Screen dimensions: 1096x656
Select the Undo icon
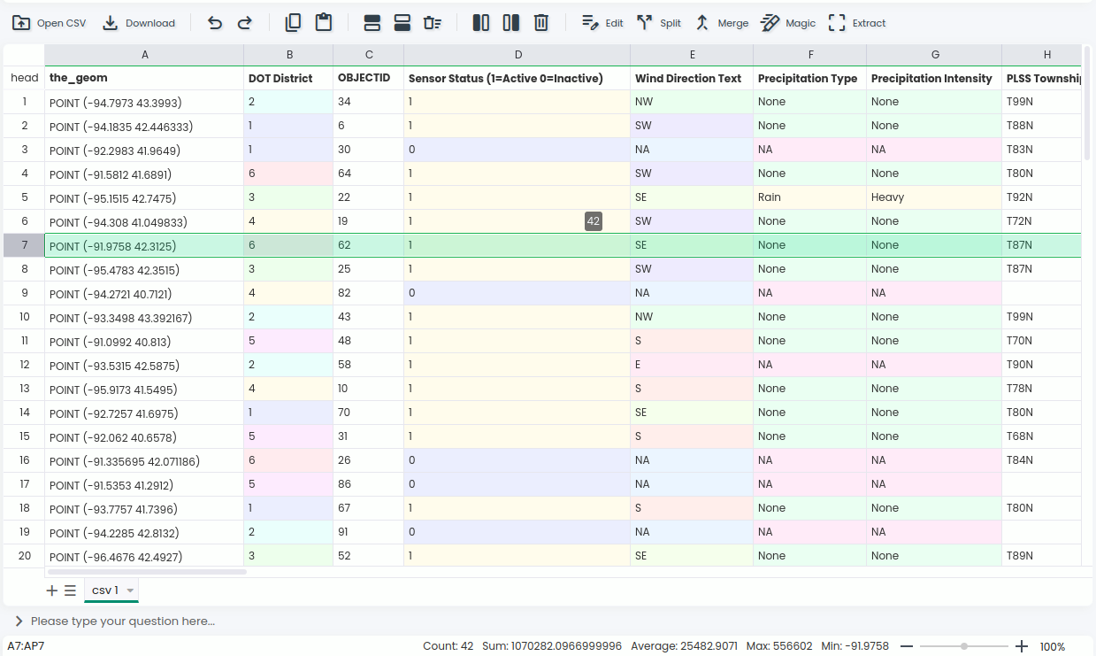(214, 23)
